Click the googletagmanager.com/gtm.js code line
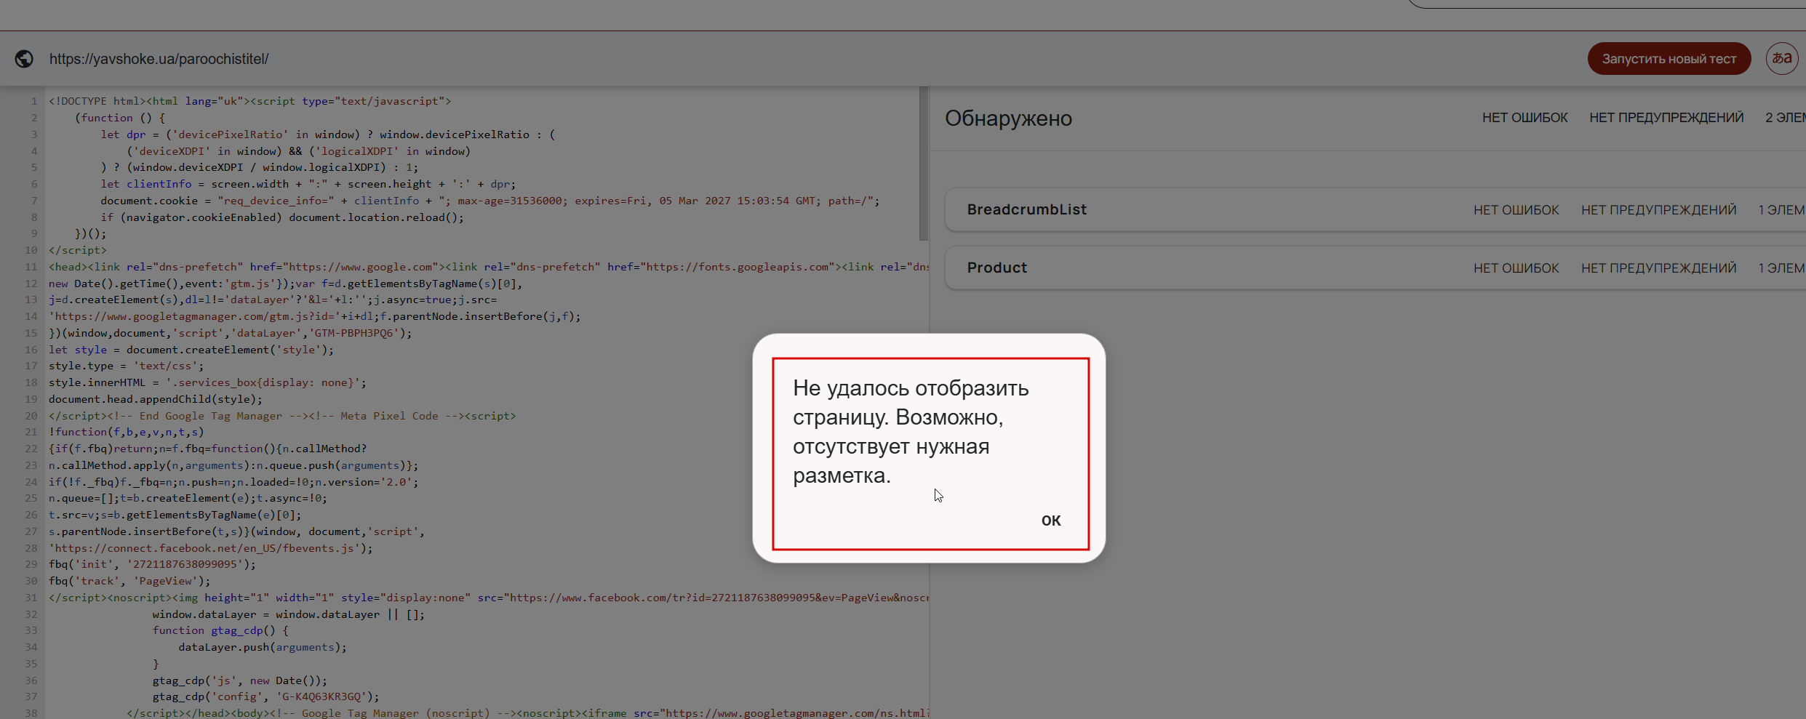Screen dimensions: 1806x719 pyautogui.click(x=315, y=316)
